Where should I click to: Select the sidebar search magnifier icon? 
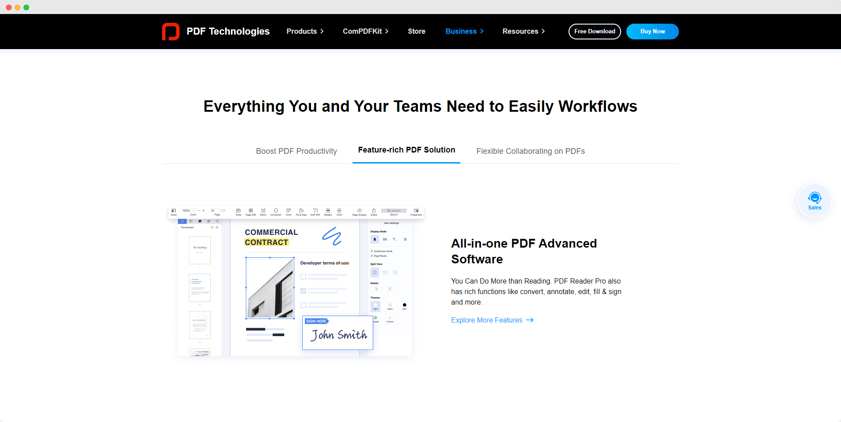[217, 221]
